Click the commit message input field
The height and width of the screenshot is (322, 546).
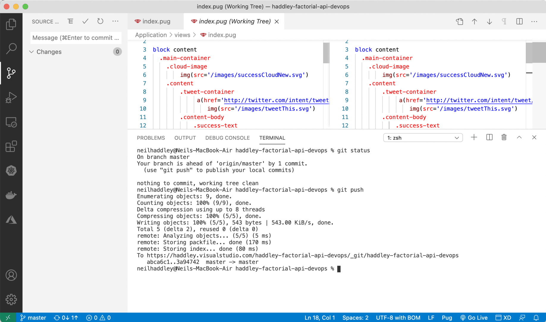click(x=76, y=38)
